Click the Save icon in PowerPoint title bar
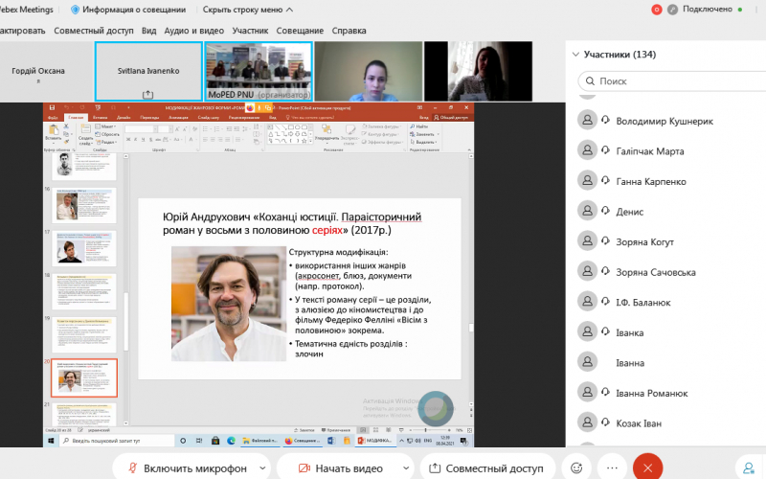The height and width of the screenshot is (479, 766). 53,107
